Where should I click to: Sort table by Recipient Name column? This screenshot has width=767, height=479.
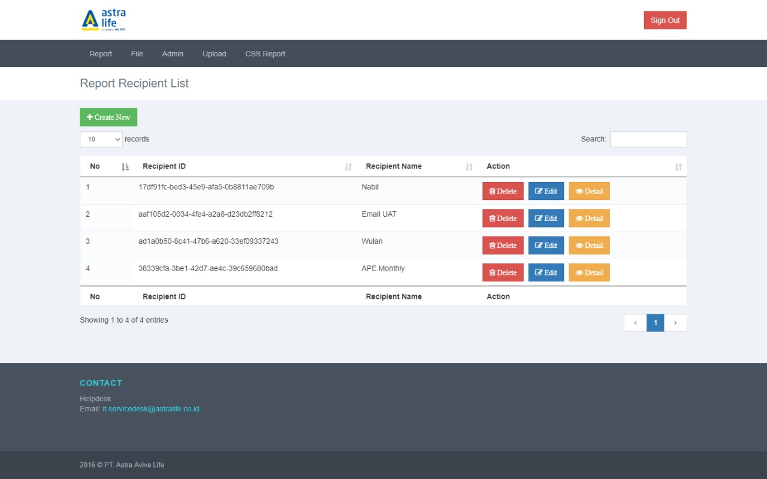[x=469, y=167]
